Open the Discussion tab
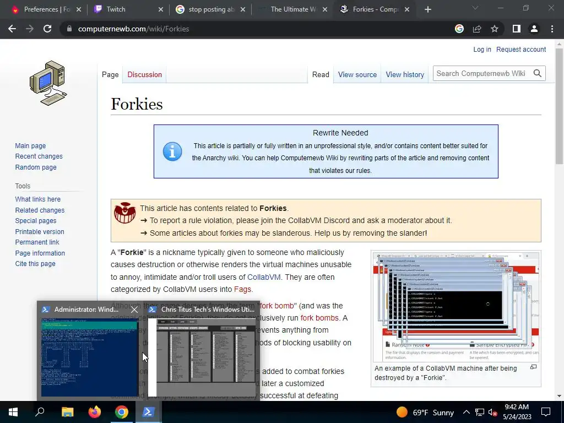 pos(145,74)
